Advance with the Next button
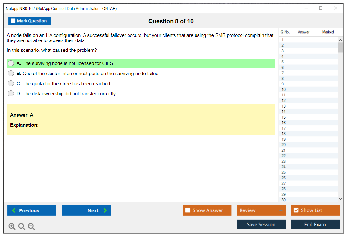The image size is (348, 238). pos(86,210)
